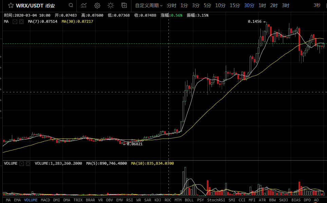Select the 分时 timeframe

coord(171,5)
